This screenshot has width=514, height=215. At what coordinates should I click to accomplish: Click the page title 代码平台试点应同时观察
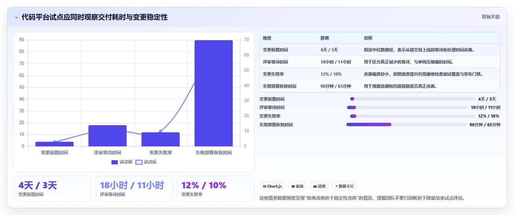(94, 17)
